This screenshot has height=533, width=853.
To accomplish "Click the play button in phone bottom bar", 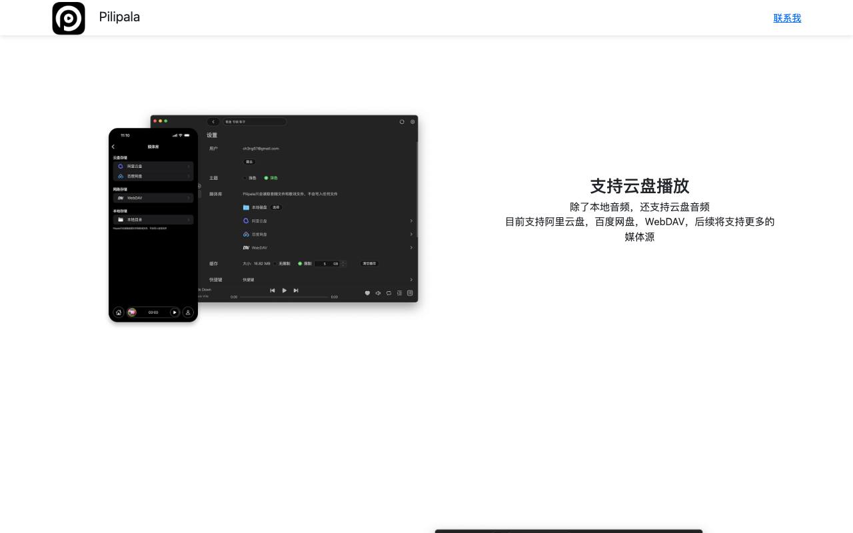I will coord(175,312).
